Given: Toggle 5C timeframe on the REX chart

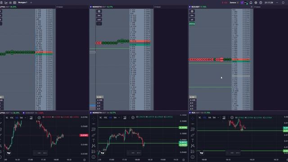Looking at the screenshot, I should click(200, 117).
